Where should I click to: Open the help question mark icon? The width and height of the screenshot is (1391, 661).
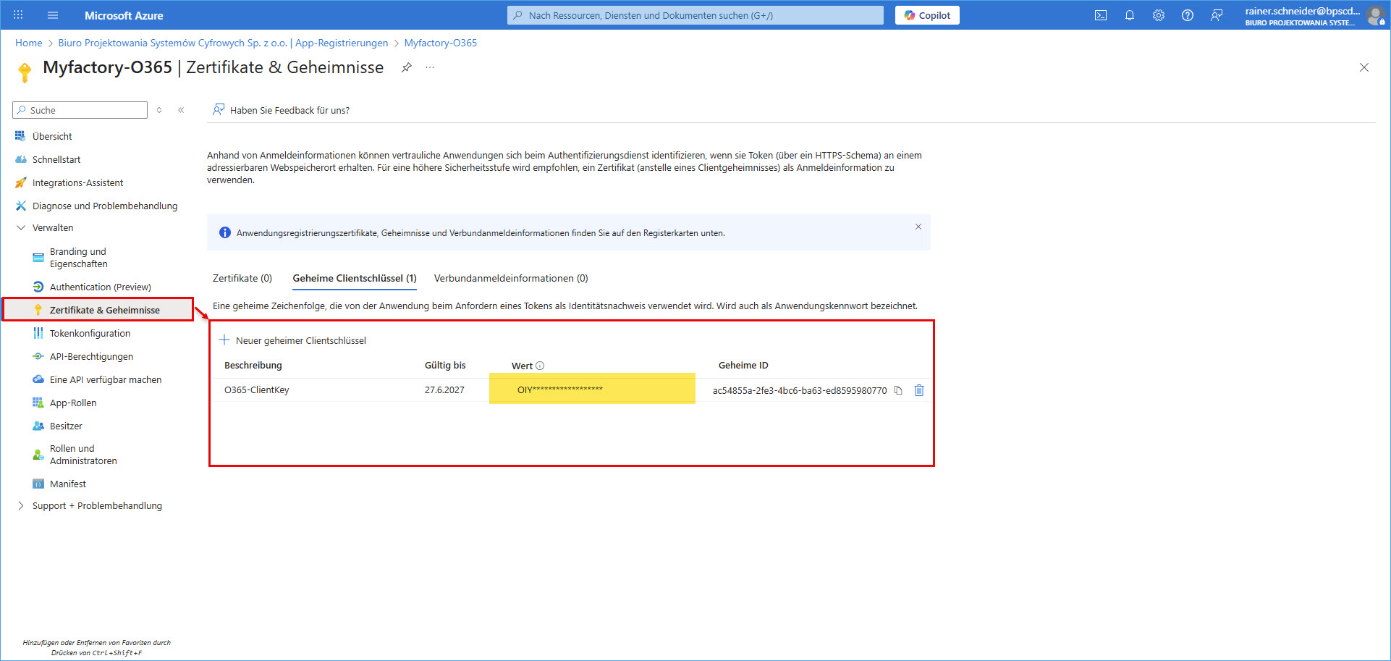coord(1188,15)
